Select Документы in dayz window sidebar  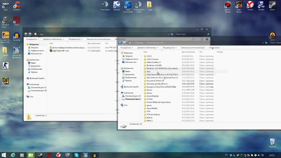coord(34,66)
